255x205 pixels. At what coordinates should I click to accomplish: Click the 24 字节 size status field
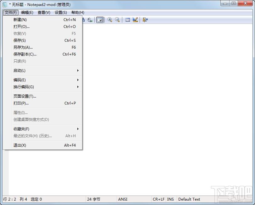[101, 199]
